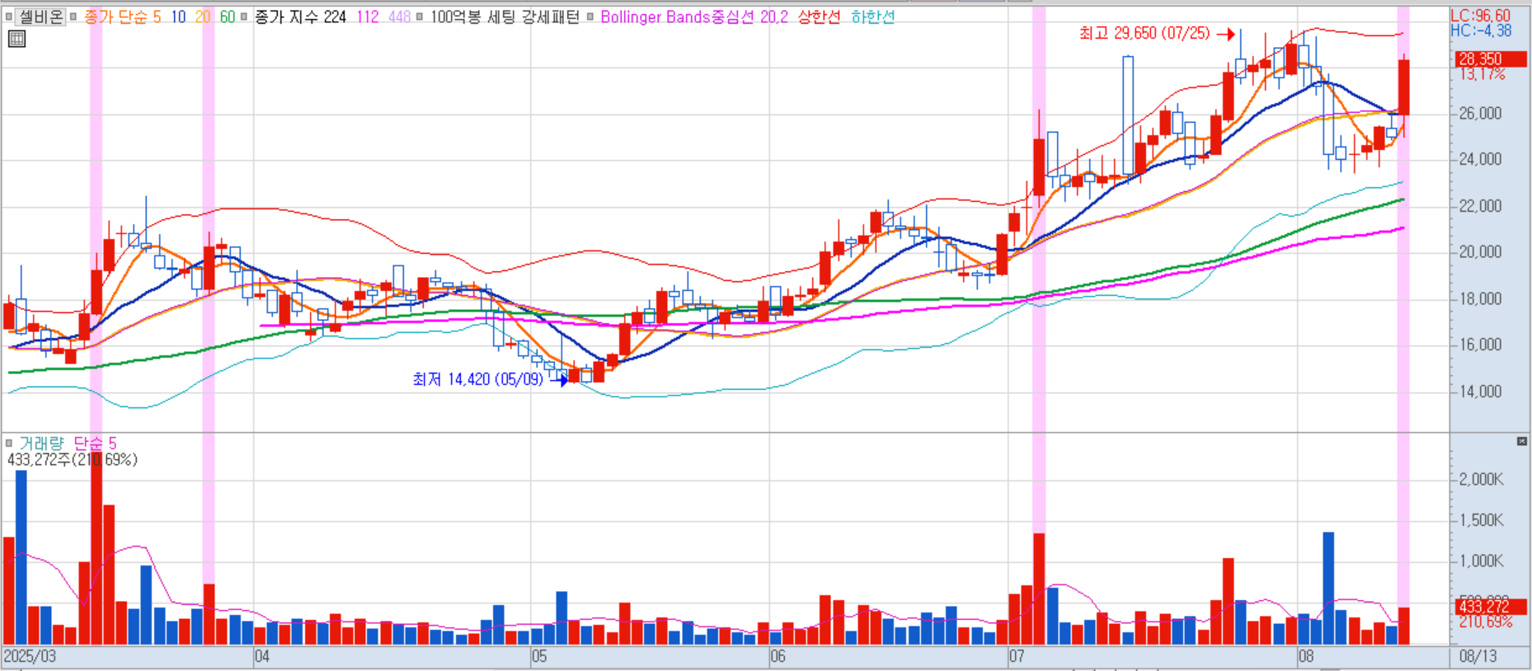1532x671 pixels.
Task: Close the volume panel with its X icon
Action: [x=1522, y=442]
